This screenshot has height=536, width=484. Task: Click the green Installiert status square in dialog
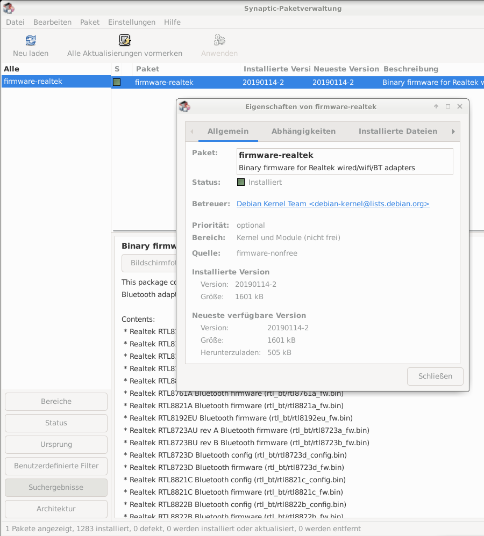pyautogui.click(x=241, y=182)
